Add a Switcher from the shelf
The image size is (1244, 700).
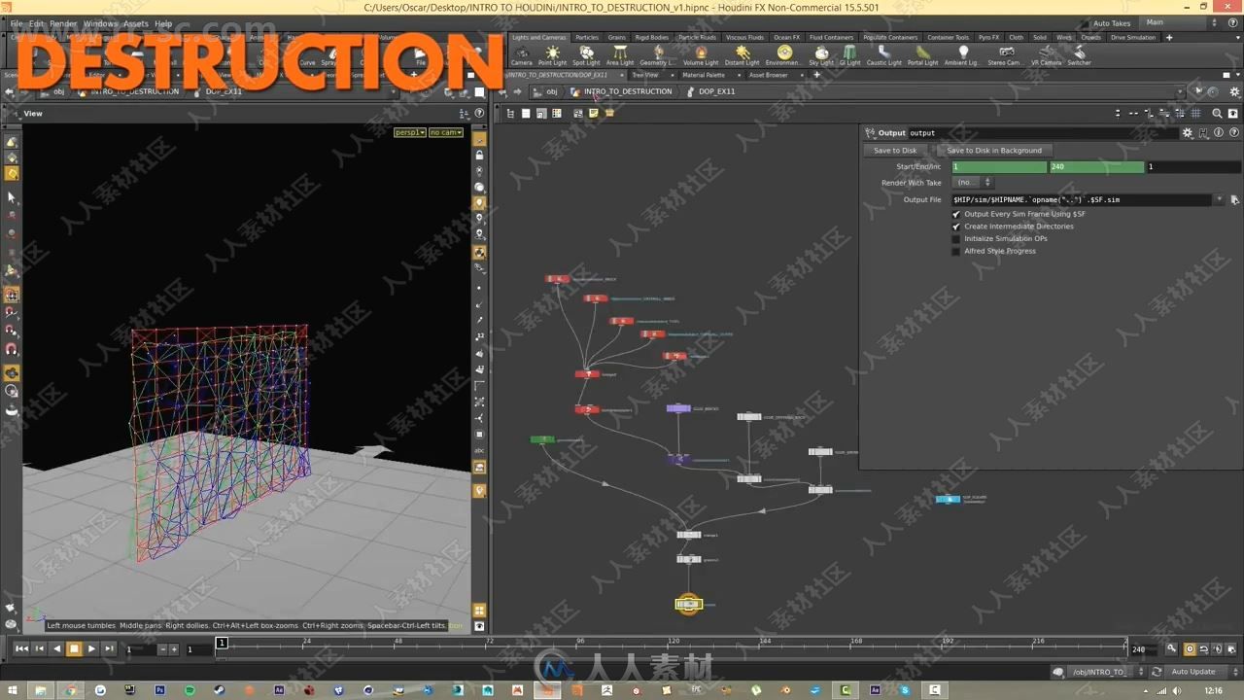(x=1079, y=55)
